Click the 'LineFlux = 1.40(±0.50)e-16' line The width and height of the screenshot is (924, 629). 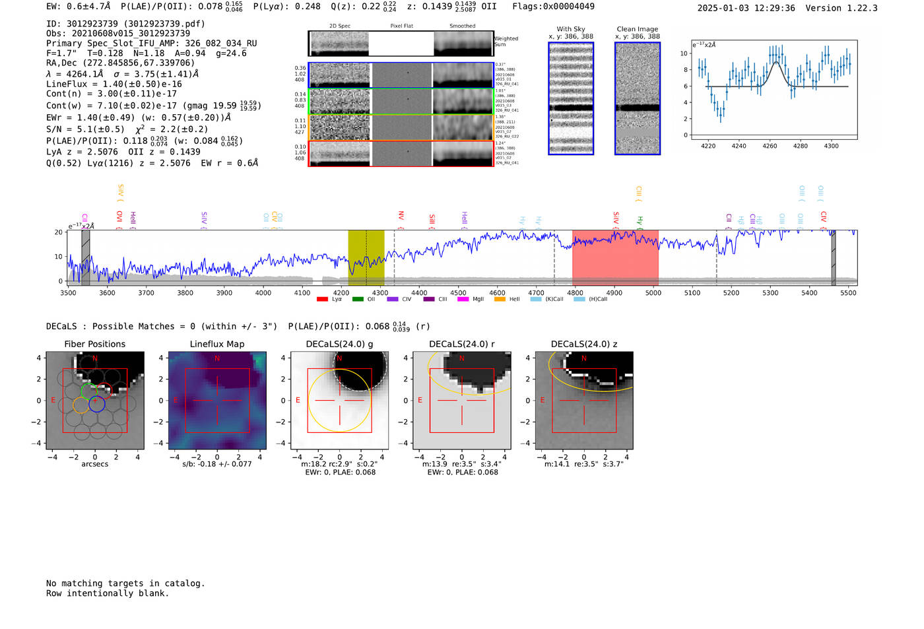click(x=114, y=84)
